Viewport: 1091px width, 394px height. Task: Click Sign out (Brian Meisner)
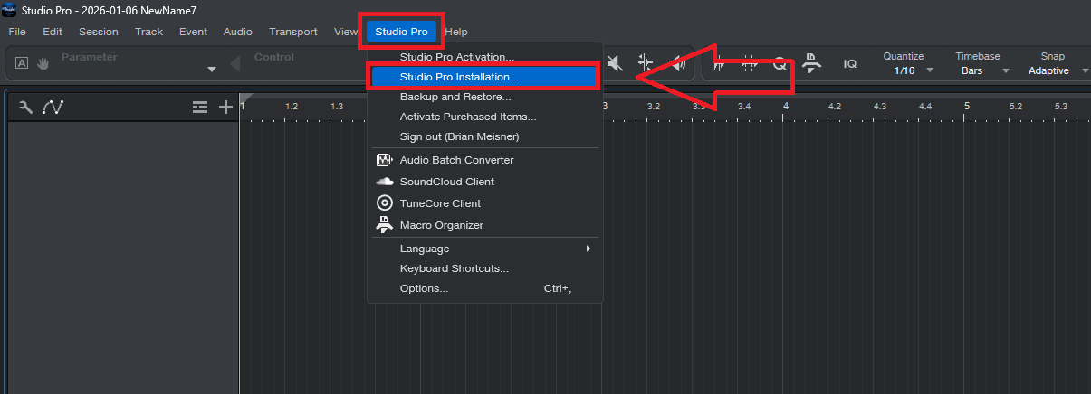459,136
